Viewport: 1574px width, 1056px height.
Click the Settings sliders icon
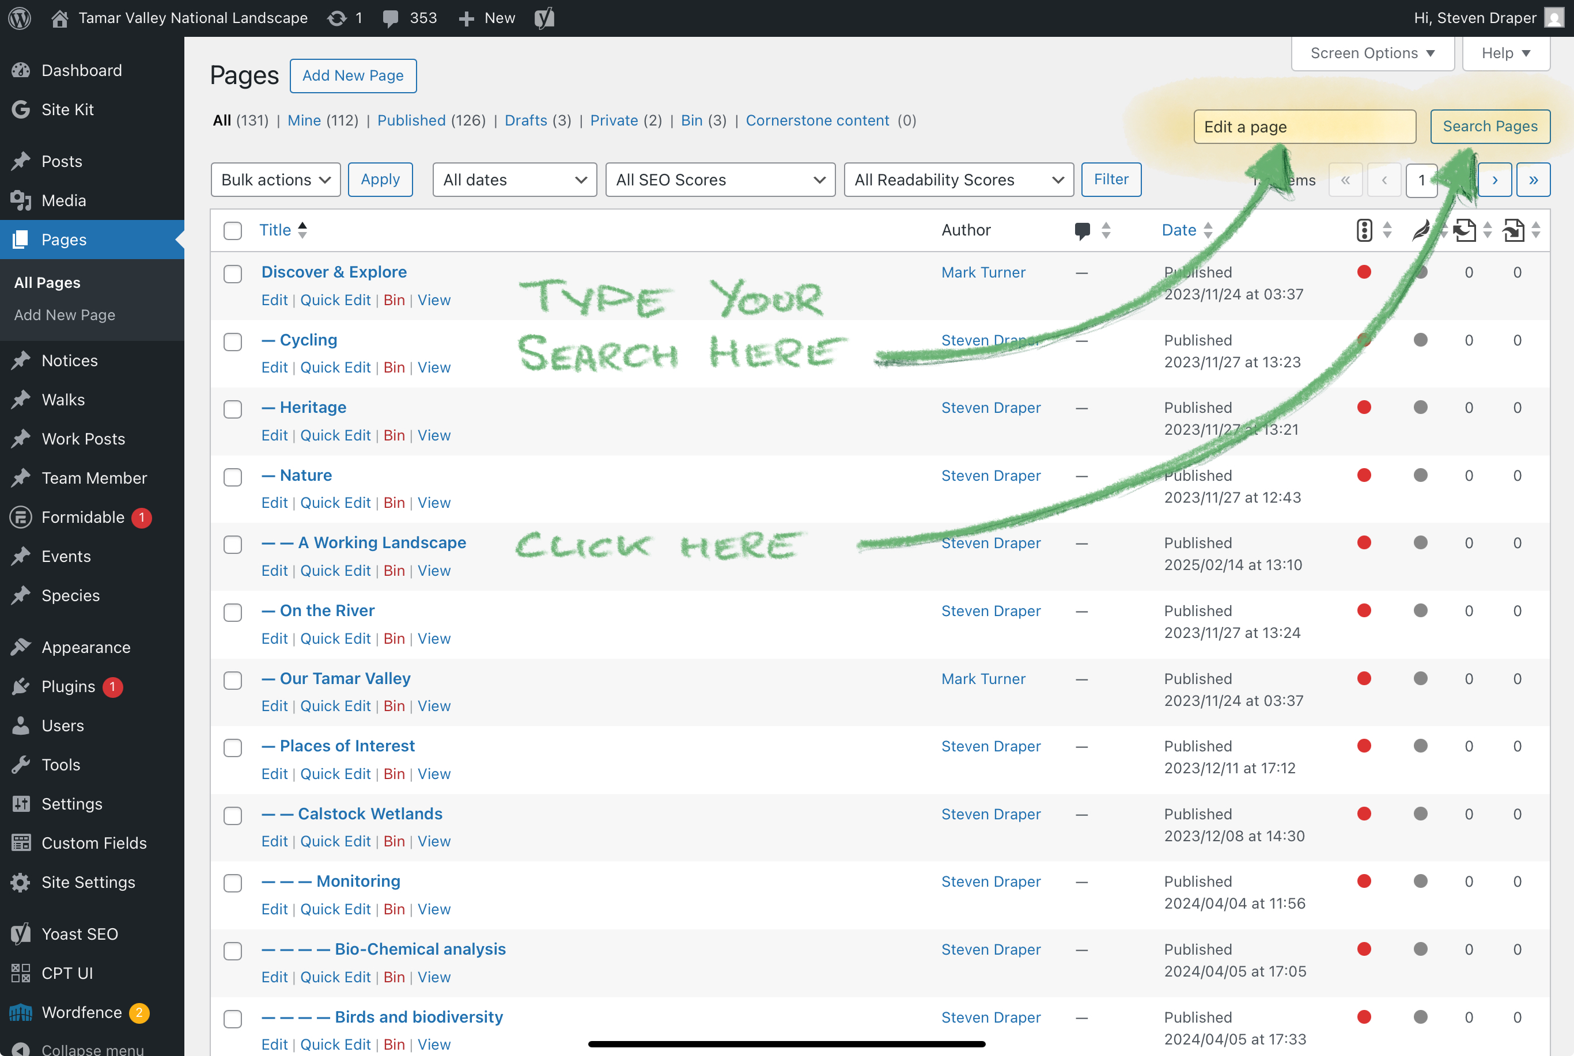tap(21, 803)
